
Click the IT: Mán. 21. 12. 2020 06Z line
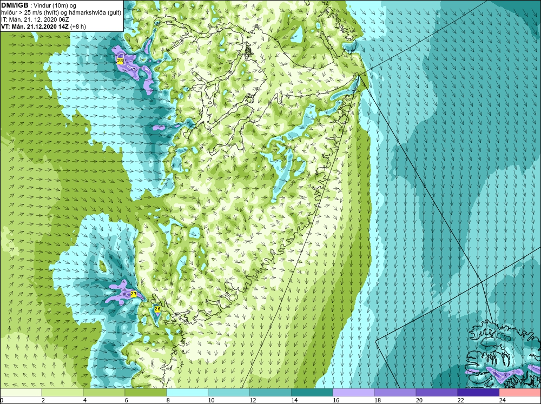(35, 19)
